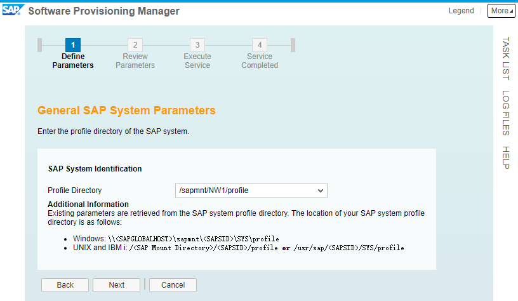Click the Back button
The width and height of the screenshot is (518, 301).
tap(65, 285)
